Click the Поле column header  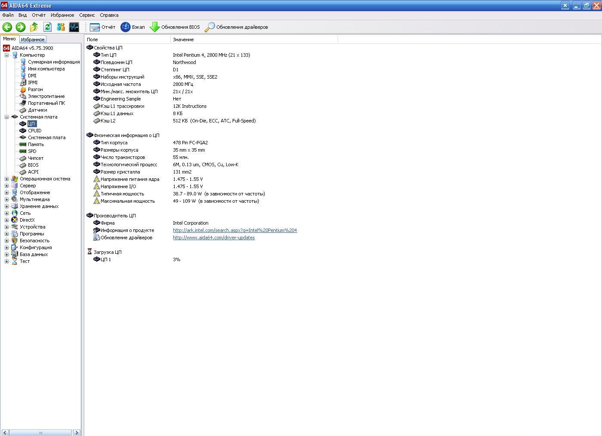127,40
